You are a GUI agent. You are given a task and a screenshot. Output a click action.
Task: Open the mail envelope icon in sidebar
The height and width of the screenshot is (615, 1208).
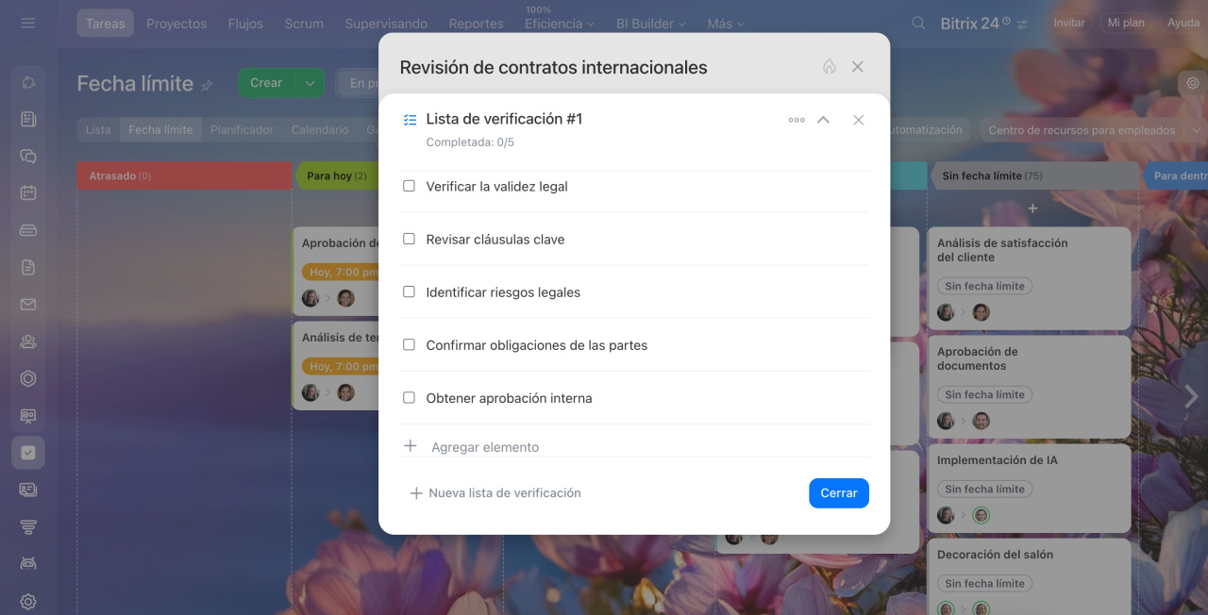click(x=28, y=305)
